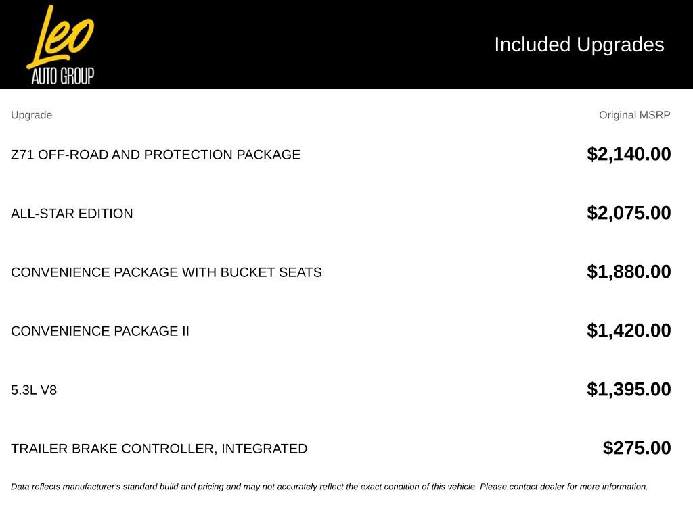Click the $1,420.00 price
Image resolution: width=693 pixels, height=519 pixels.
click(629, 330)
